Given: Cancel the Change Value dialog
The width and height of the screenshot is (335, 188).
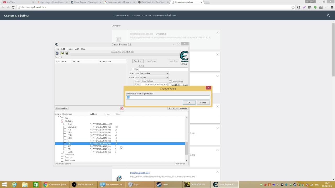Looking at the screenshot, I should click(203, 103).
